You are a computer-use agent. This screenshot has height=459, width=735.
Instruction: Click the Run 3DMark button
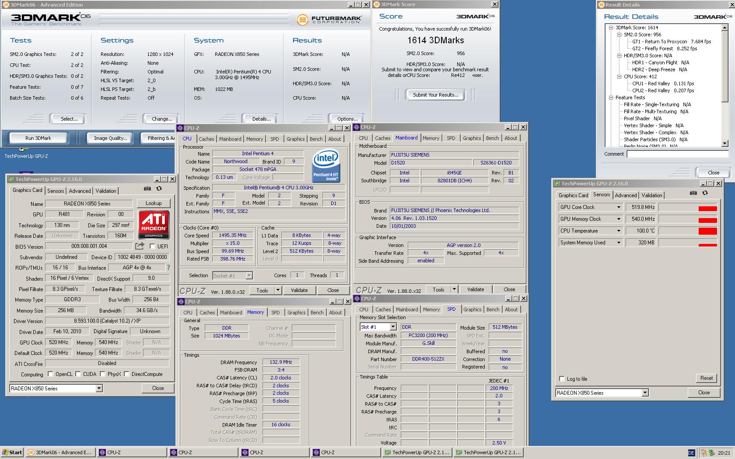pos(38,138)
